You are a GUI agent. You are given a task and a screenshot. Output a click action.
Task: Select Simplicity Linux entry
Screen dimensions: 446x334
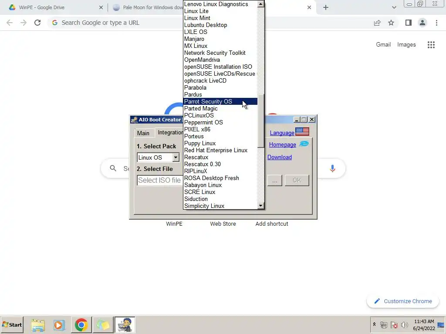[220, 206]
